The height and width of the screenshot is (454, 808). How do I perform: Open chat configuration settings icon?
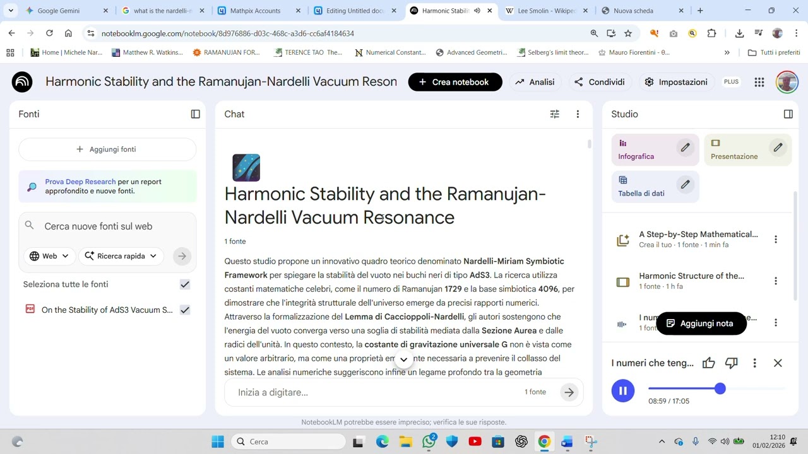click(x=555, y=114)
